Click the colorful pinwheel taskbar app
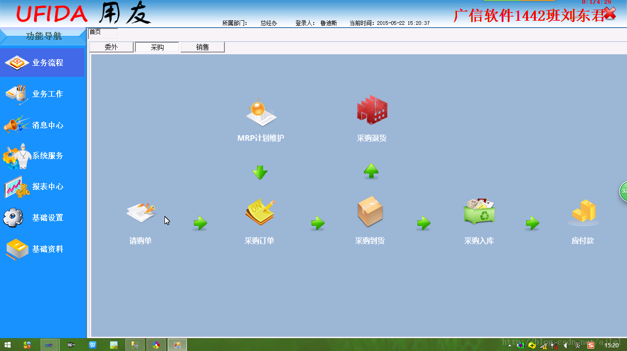This screenshot has width=627, height=351. (x=156, y=345)
